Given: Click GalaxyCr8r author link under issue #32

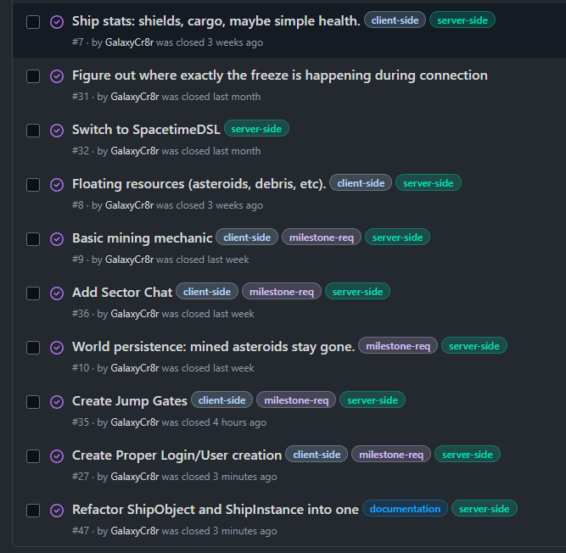Looking at the screenshot, I should coord(134,151).
